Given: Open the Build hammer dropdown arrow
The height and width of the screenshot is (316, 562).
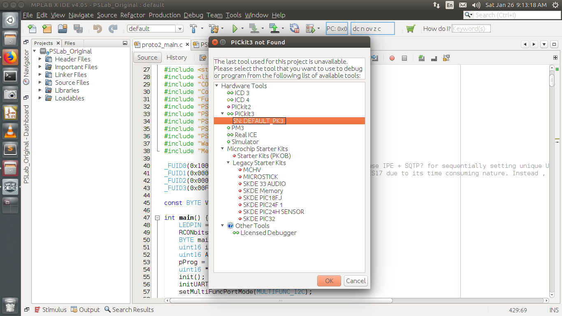Looking at the screenshot, I should [202, 29].
